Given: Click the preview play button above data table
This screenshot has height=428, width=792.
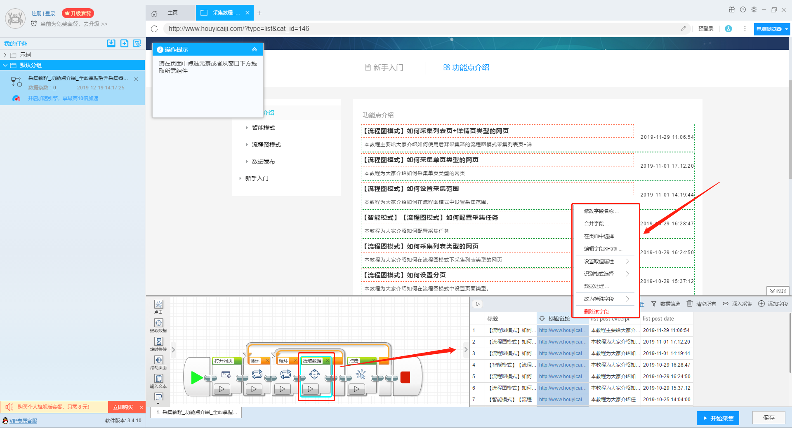Looking at the screenshot, I should 478,304.
